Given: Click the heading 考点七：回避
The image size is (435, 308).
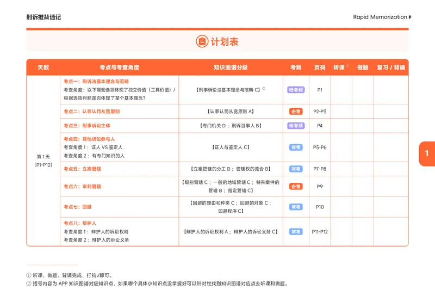Looking at the screenshot, I should pos(78,207).
